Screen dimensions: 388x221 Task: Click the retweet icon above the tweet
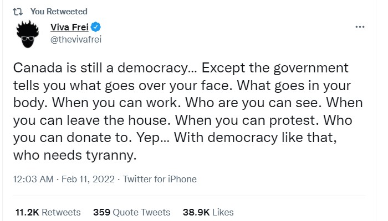[14, 12]
